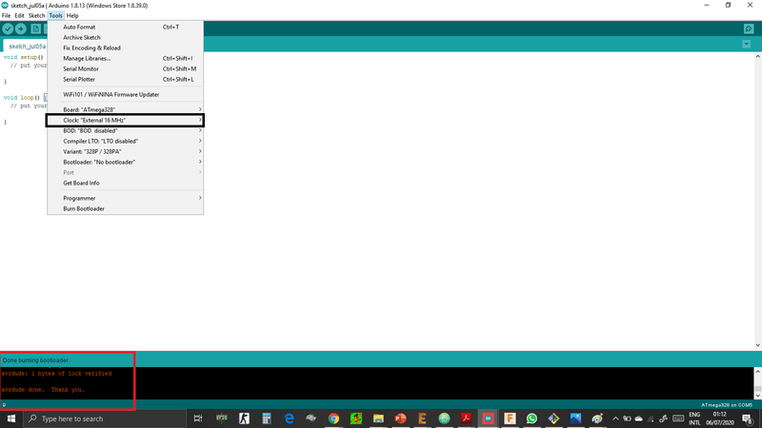The image size is (762, 428).
Task: Open WhatsApp from taskbar
Action: point(531,418)
